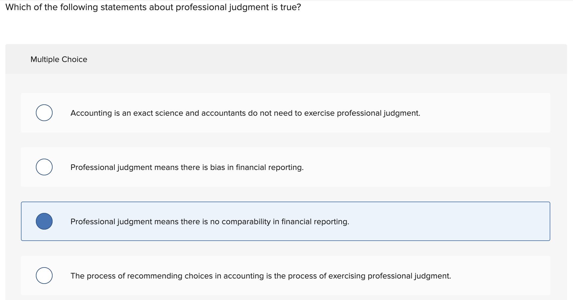Select radio button for the last answer option

[x=44, y=276]
